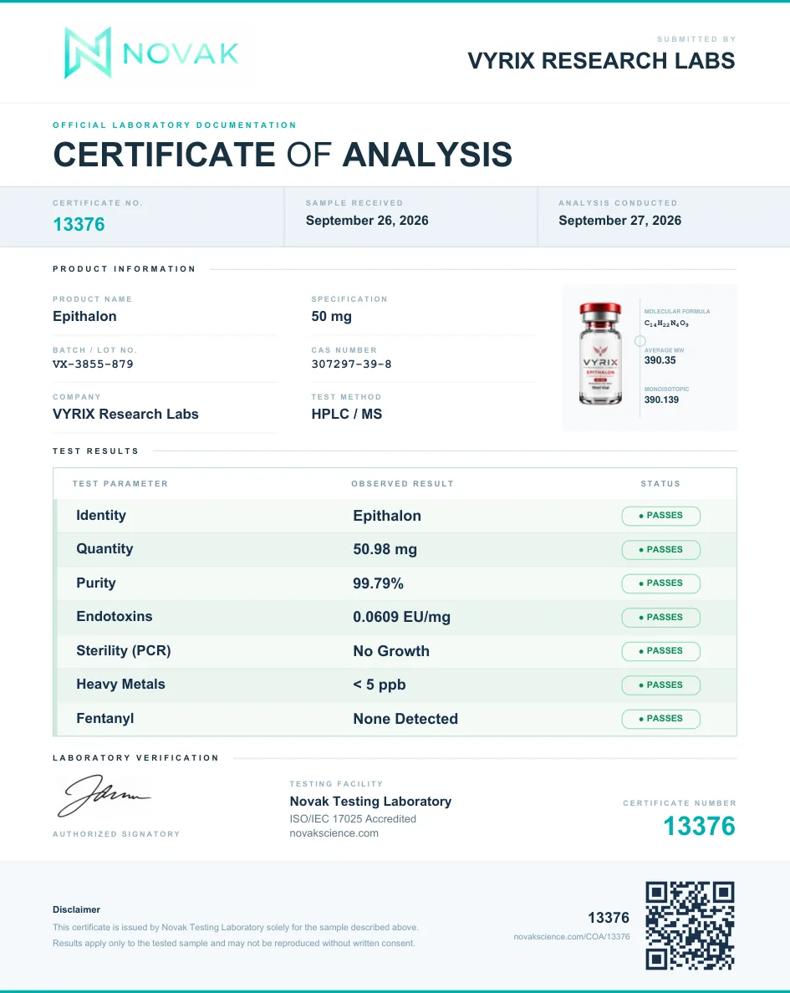This screenshot has height=993, width=790.
Task: Click the Disclaimer heading
Action: click(77, 910)
